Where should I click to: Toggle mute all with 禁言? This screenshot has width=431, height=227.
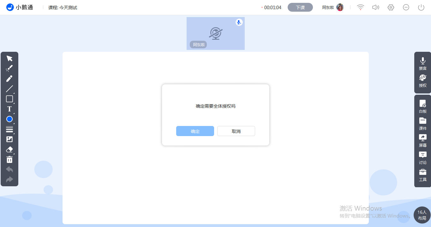[422, 63]
